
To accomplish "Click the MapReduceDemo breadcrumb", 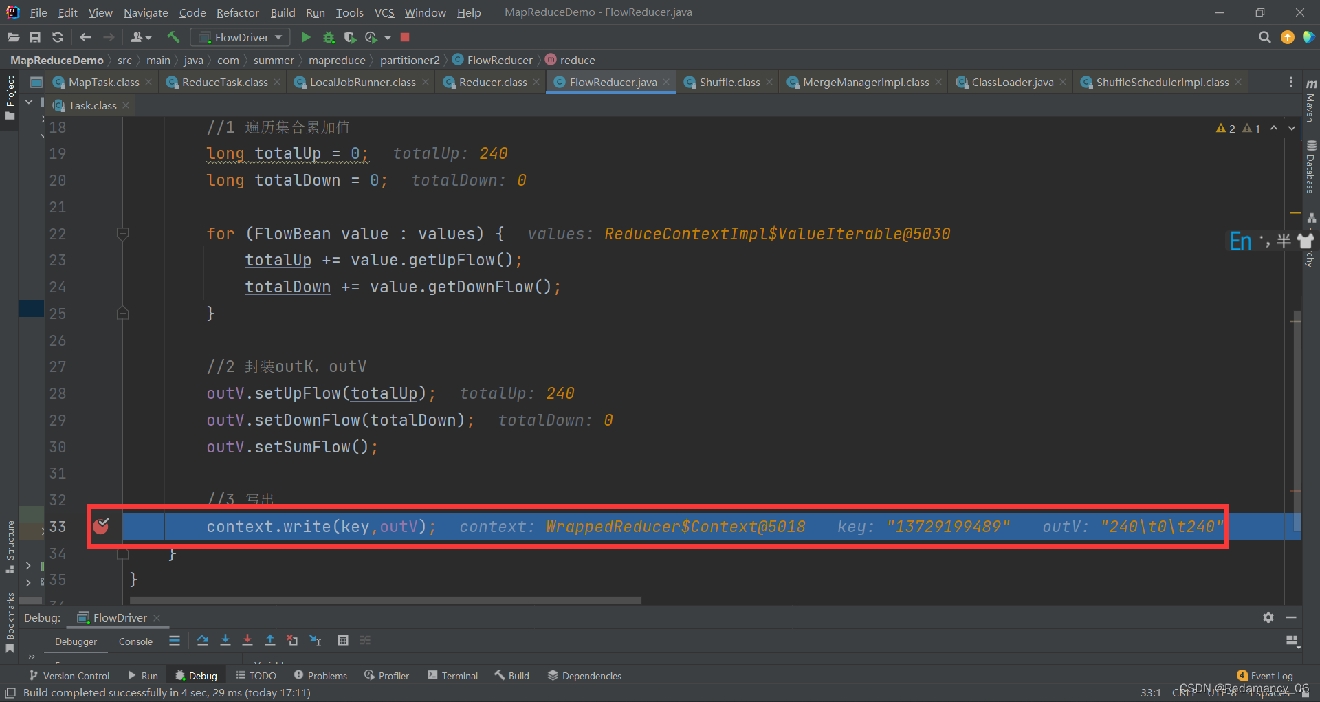I will [56, 60].
